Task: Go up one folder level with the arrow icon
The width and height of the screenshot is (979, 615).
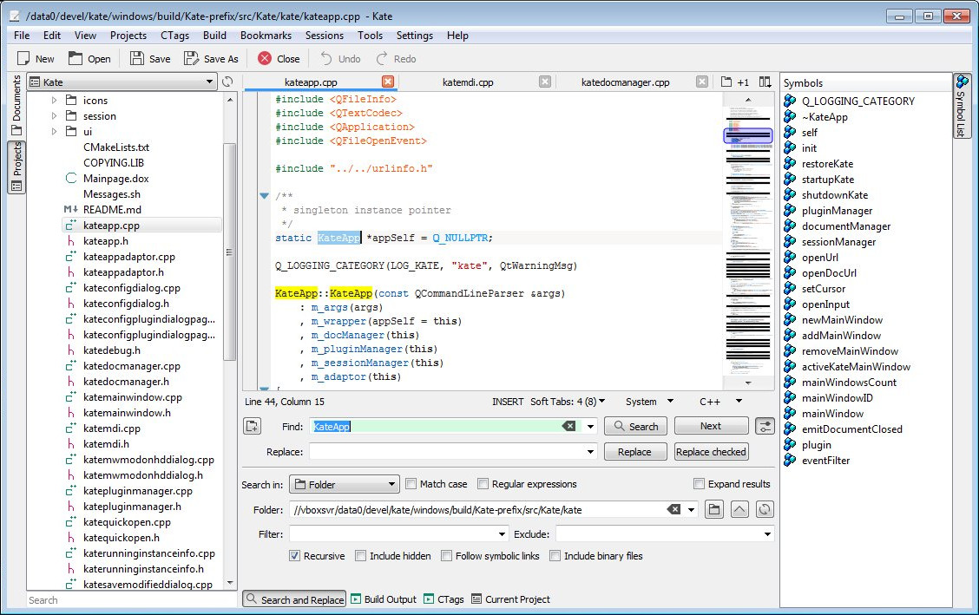Action: [x=739, y=510]
